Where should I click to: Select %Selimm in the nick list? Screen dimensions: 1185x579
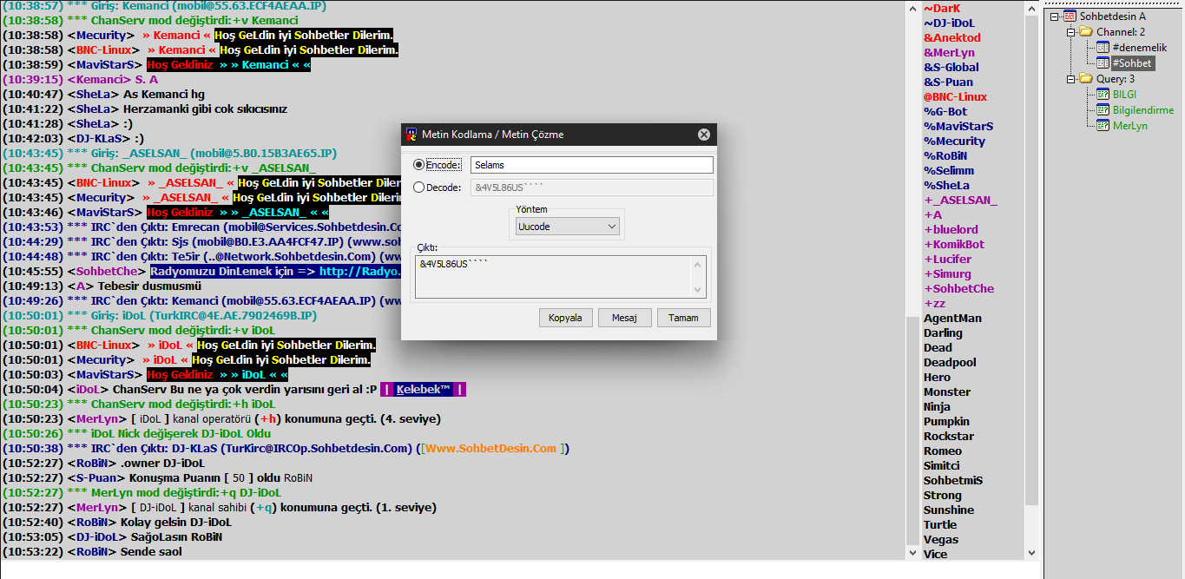pyautogui.click(x=949, y=170)
